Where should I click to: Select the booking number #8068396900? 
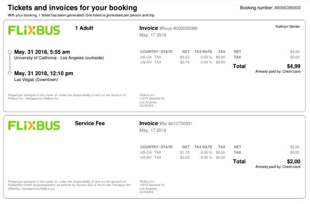[287, 8]
